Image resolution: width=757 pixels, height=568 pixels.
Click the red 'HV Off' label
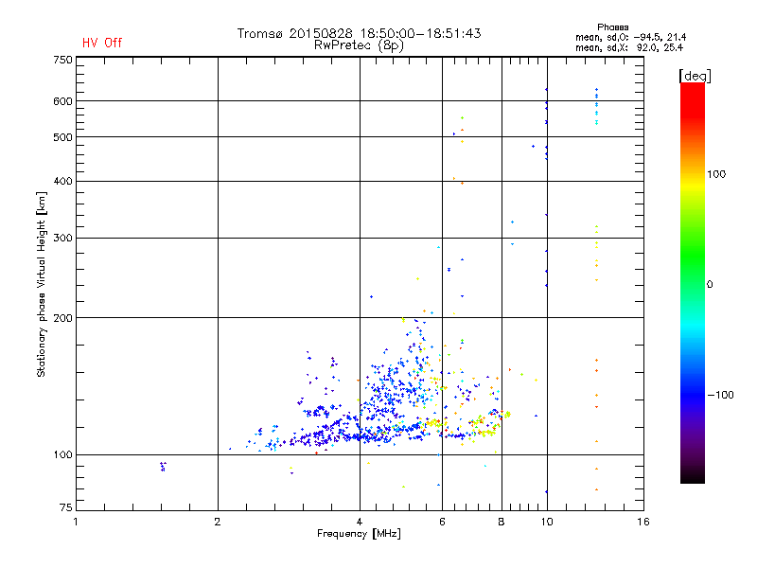point(102,43)
